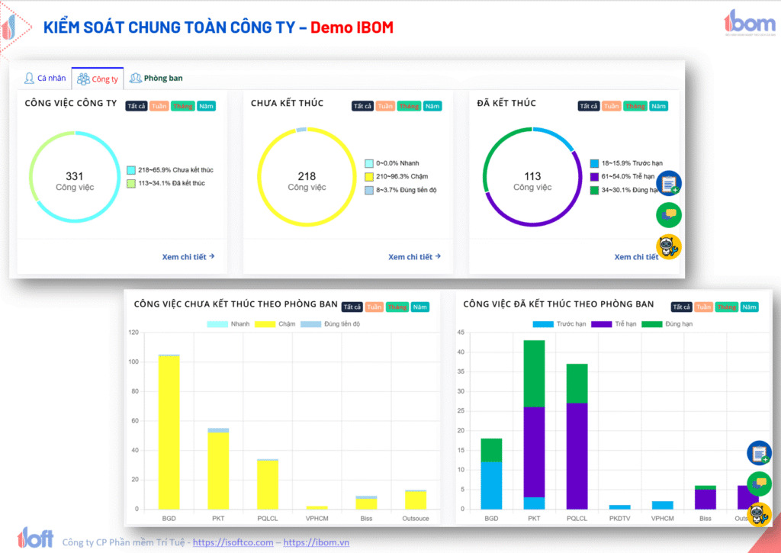Click the isoft logo in the footer
Screen dimensions: 781x553
pyautogui.click(x=35, y=536)
